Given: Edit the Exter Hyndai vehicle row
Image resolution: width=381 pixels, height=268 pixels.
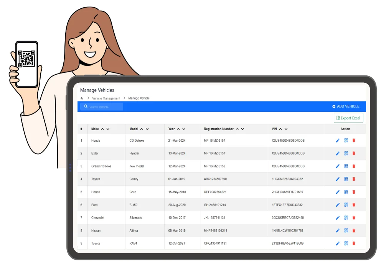Looking at the screenshot, I should tap(338, 153).
